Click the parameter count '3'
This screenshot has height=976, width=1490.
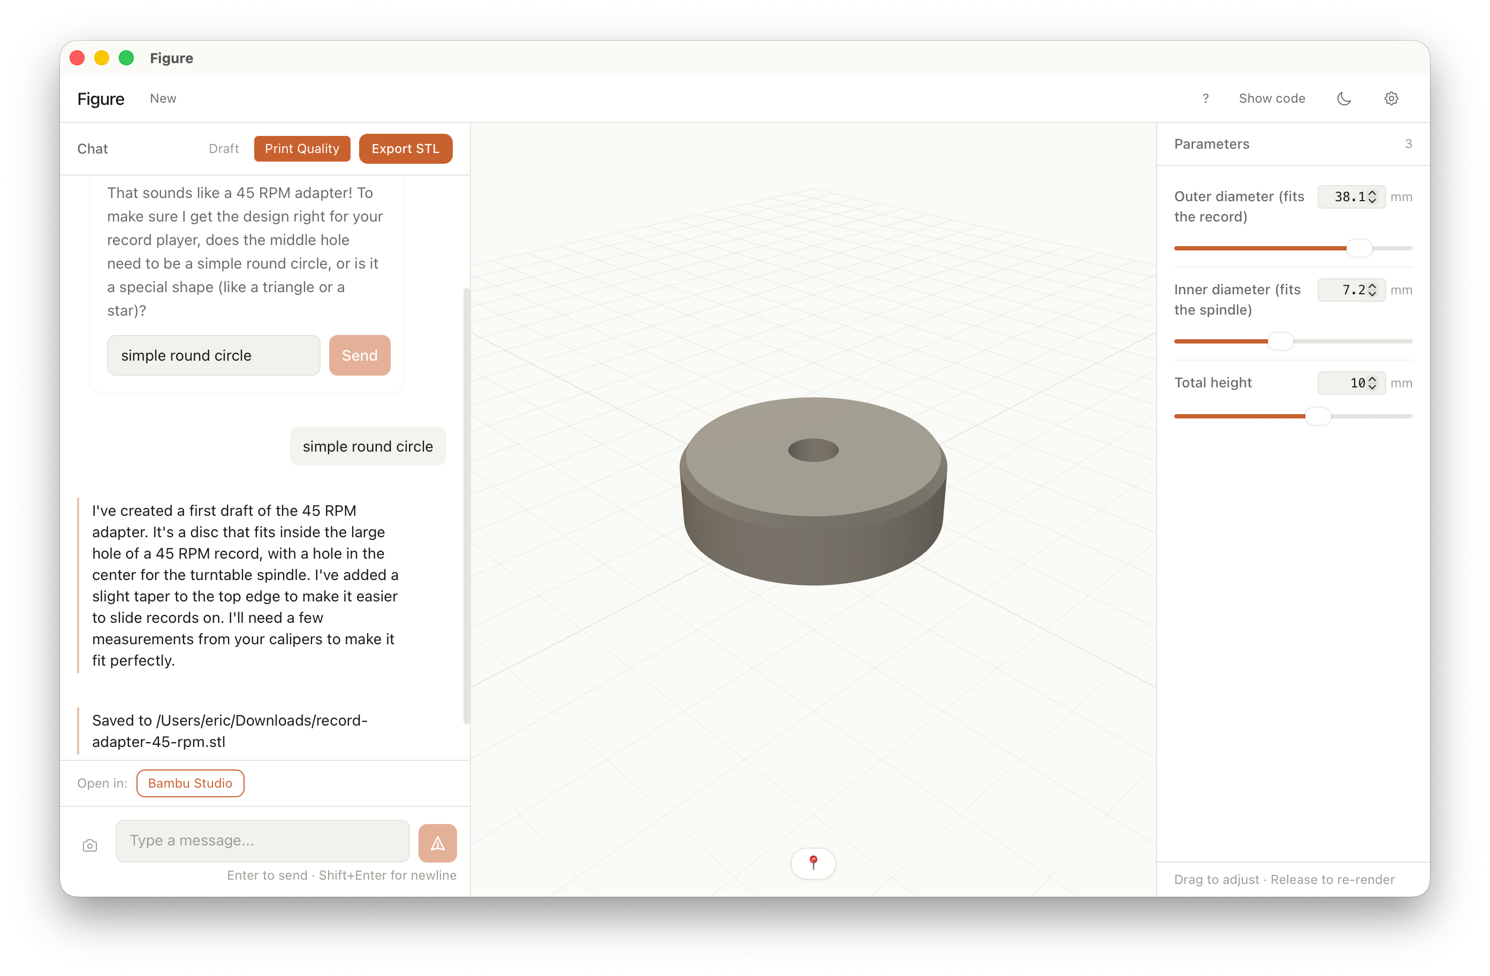[x=1408, y=144]
